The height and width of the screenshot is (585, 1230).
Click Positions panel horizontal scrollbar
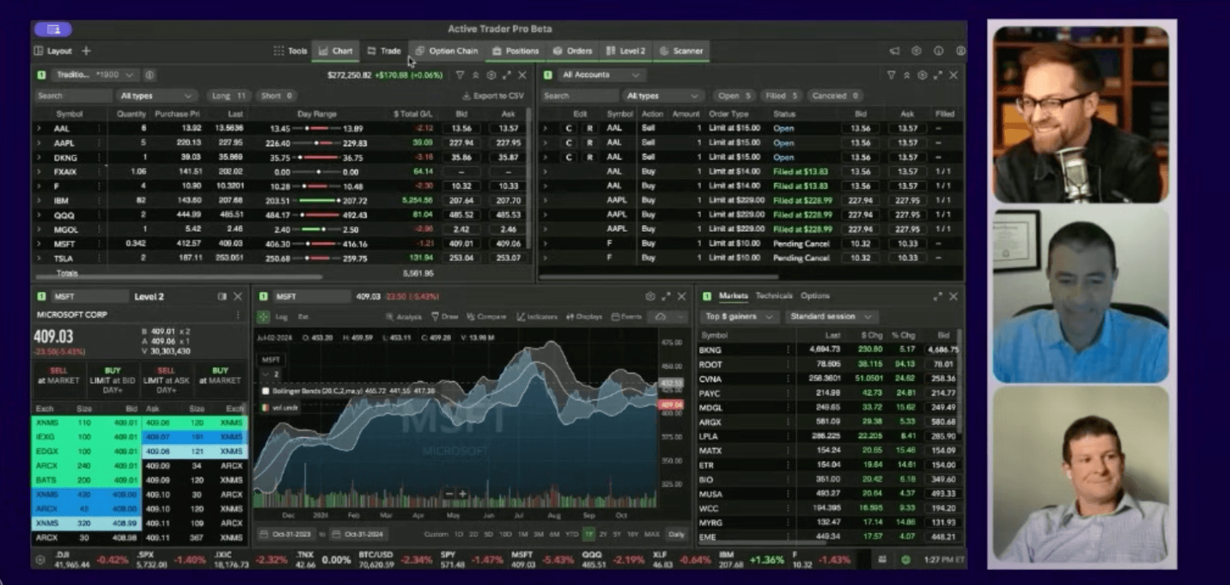178,277
